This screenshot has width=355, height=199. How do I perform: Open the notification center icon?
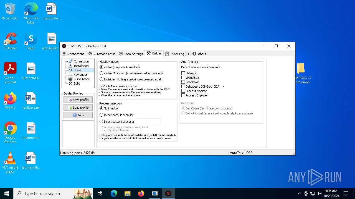pyautogui.click(x=346, y=193)
